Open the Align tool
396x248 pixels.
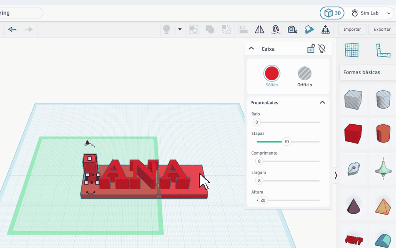pyautogui.click(x=243, y=30)
